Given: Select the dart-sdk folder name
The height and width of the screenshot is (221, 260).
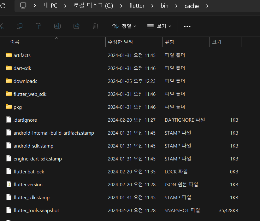Looking at the screenshot, I should [x=22, y=68].
